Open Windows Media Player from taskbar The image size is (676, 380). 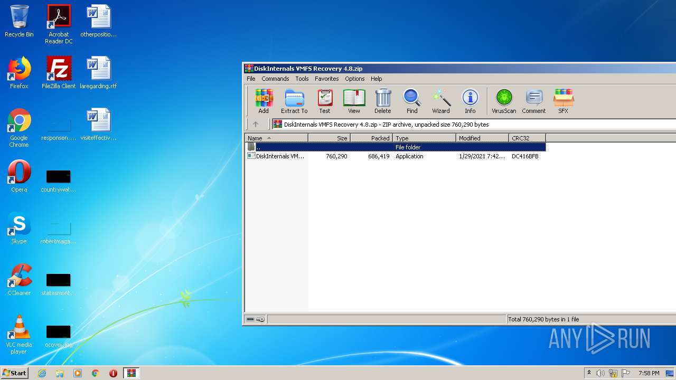pos(78,373)
